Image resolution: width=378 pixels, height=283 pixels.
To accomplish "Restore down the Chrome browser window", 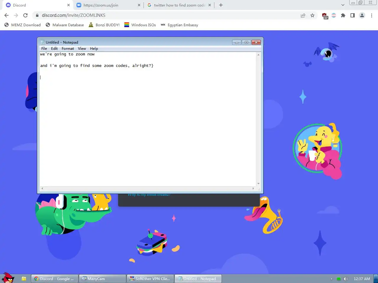I will click(x=361, y=3).
